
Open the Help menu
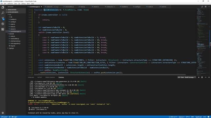(x=33, y=4)
